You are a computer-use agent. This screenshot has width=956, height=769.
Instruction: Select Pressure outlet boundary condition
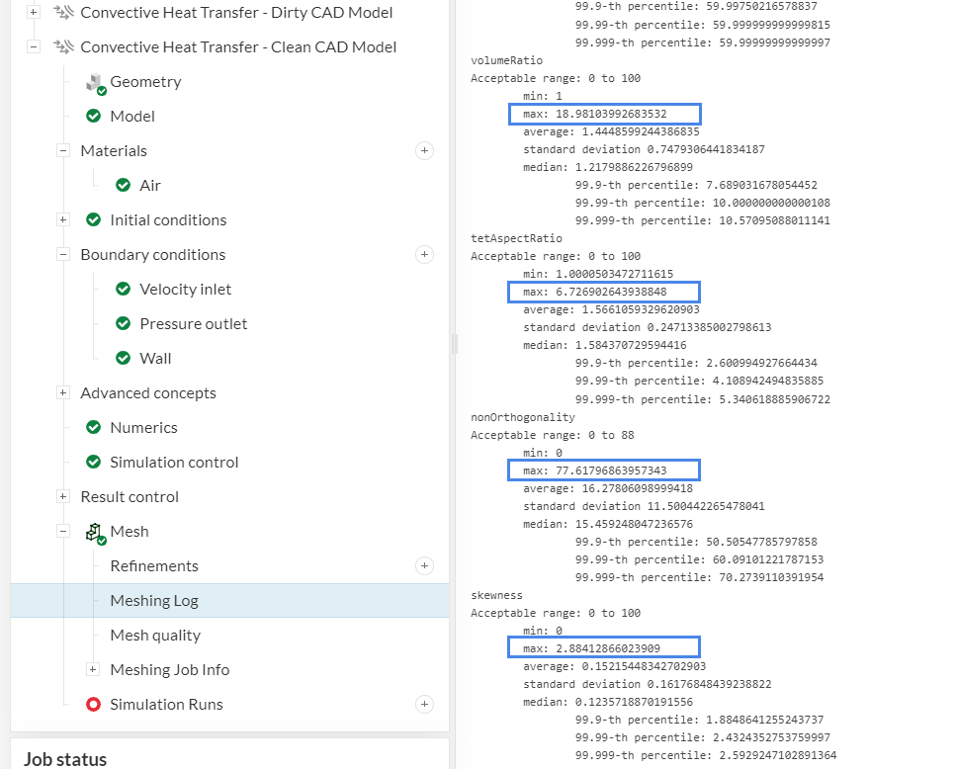coord(193,323)
